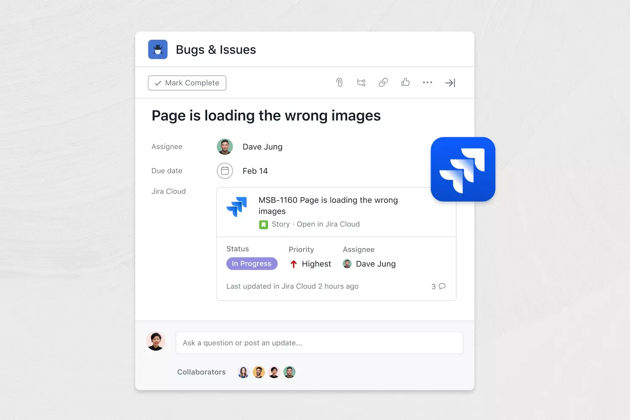Click the attachment paperclip icon
The height and width of the screenshot is (420, 630).
339,82
